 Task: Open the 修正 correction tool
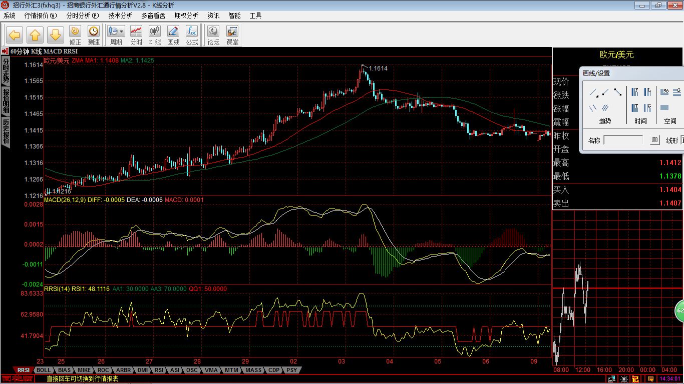[x=75, y=35]
